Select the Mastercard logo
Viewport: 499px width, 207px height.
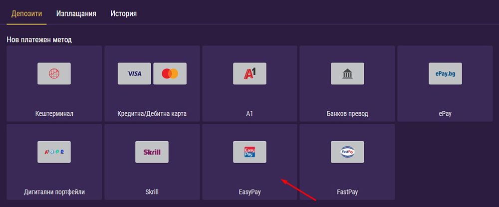[x=170, y=73]
